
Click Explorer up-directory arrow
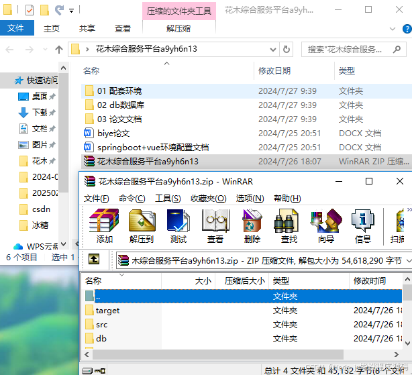(59, 50)
